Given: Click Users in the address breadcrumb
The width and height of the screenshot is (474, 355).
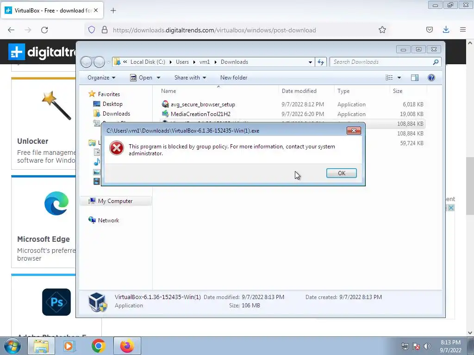Looking at the screenshot, I should pos(182,62).
